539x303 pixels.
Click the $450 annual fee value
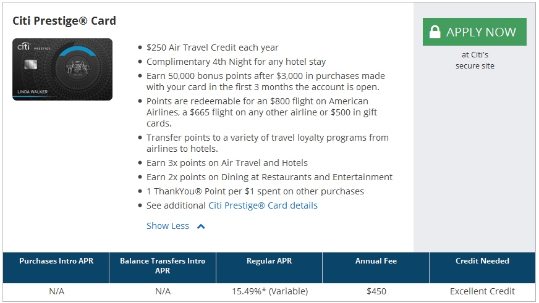point(376,291)
